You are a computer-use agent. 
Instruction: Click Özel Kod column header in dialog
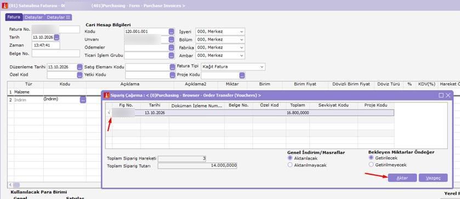[269, 105]
